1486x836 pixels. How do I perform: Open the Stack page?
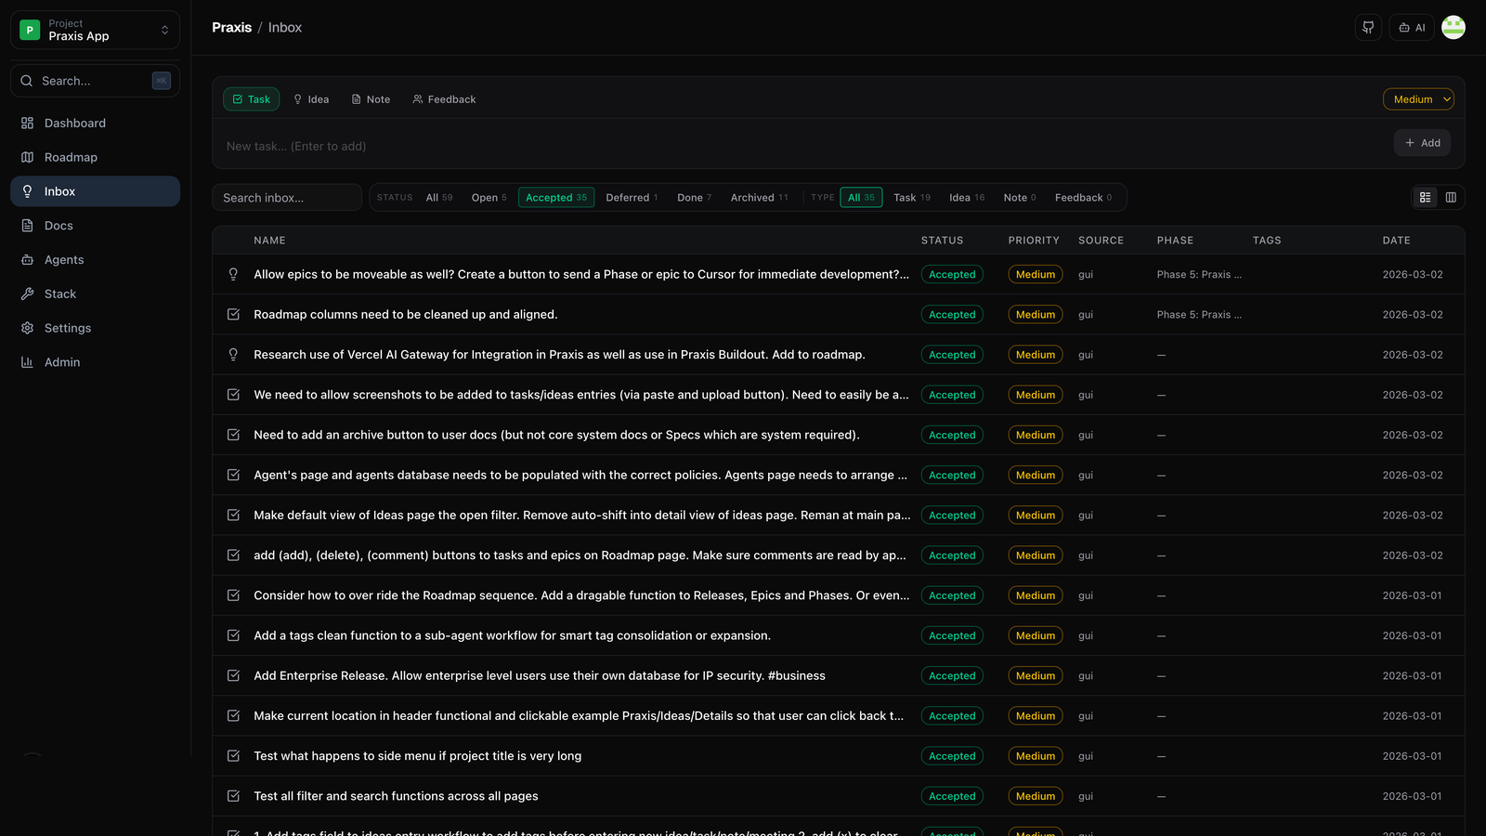pos(59,294)
